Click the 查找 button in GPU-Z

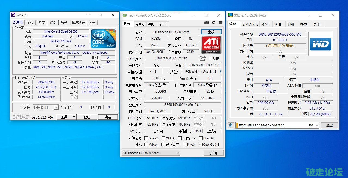(x=211, y=32)
